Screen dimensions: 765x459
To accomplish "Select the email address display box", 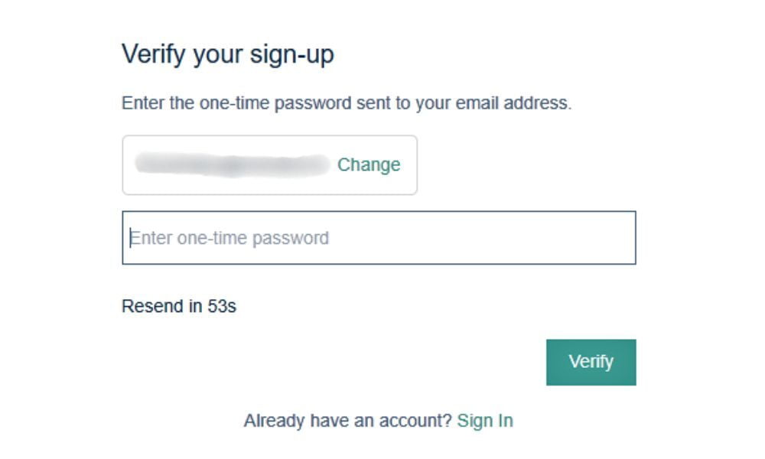I will (269, 165).
